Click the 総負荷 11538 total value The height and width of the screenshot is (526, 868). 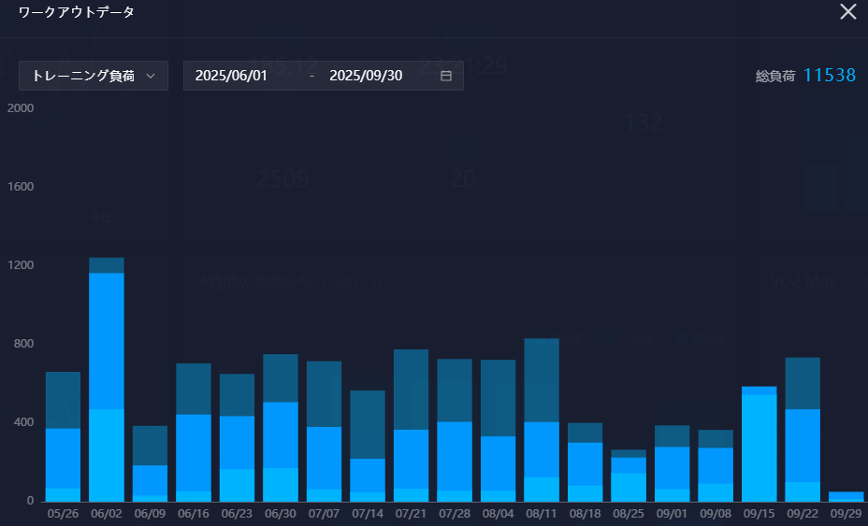[x=829, y=76]
